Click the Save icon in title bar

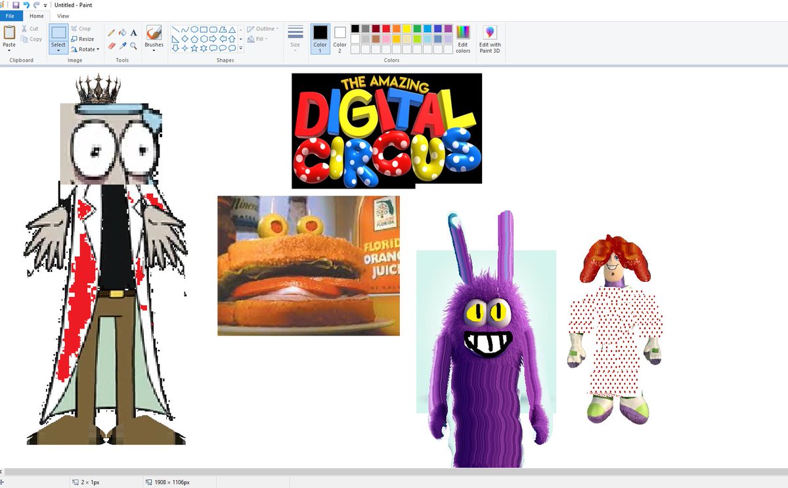16,5
